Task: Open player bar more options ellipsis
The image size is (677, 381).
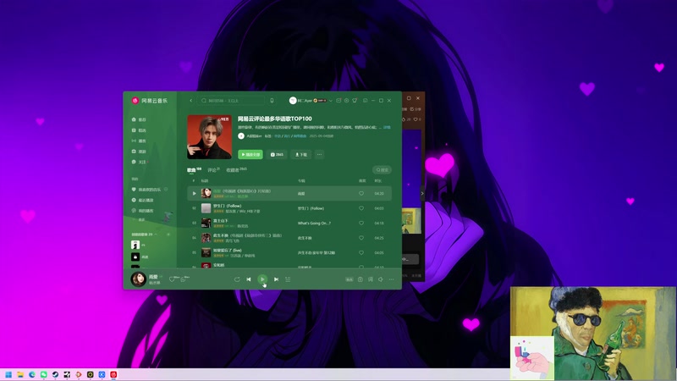Action: [x=391, y=279]
